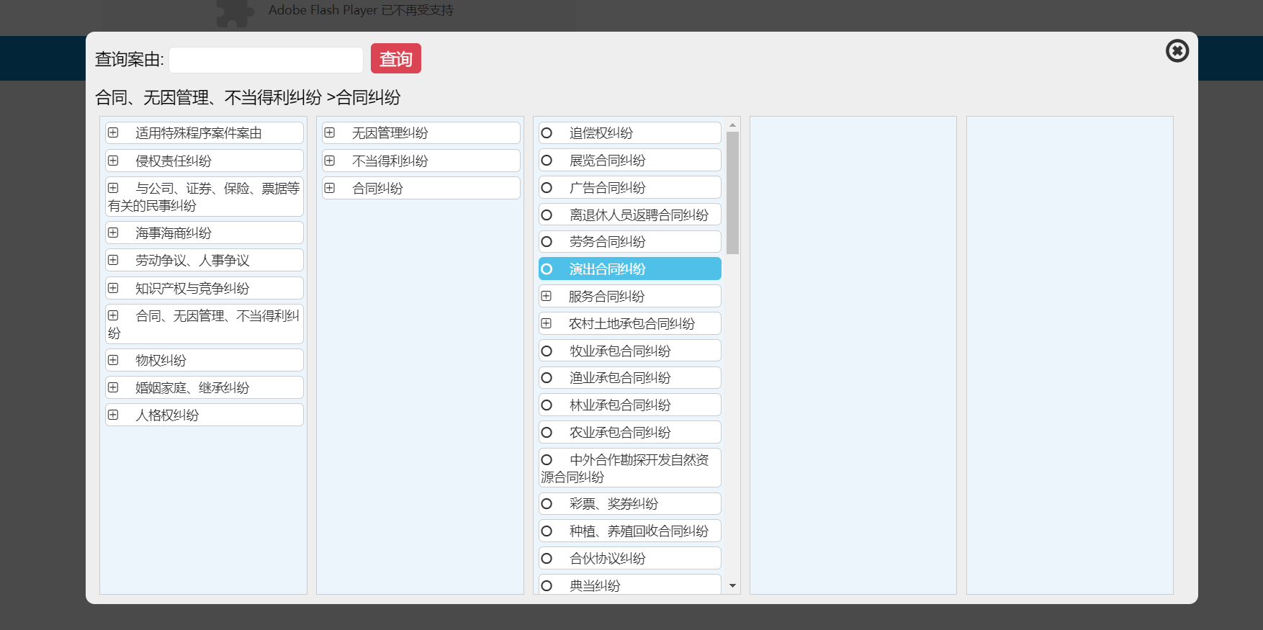This screenshot has width=1263, height=630.
Task: Expand 无因管理纠纷 plus icon
Action: click(x=330, y=132)
